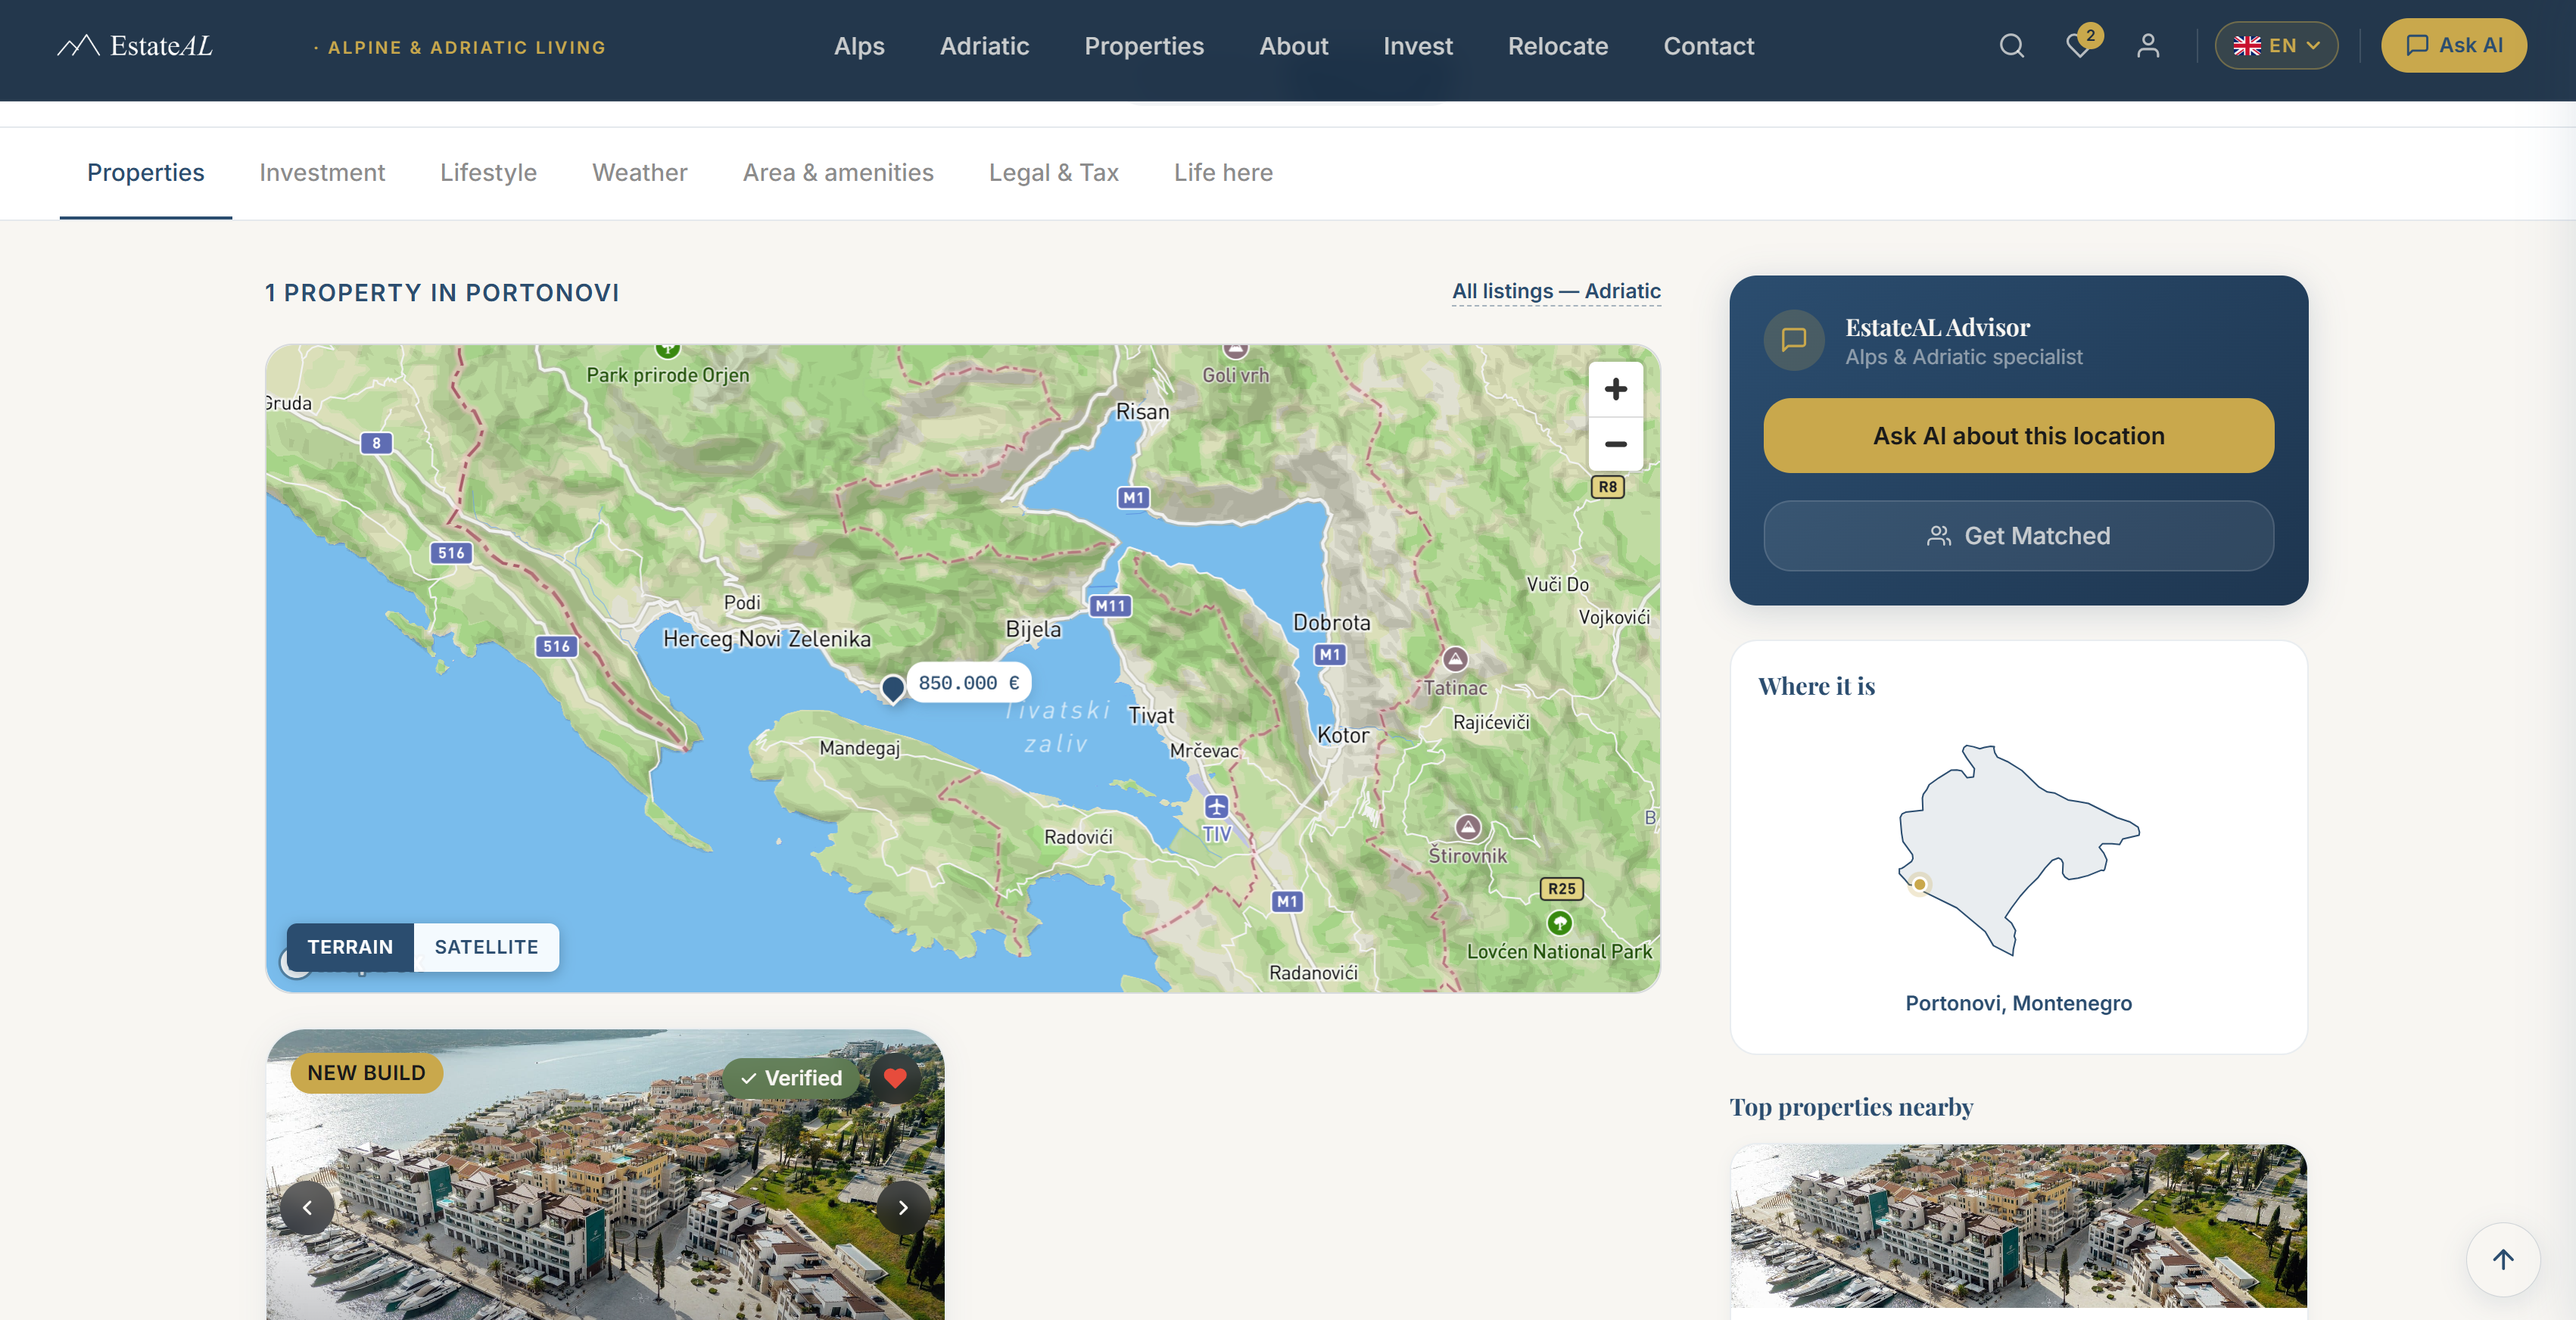Click the EstateAL Advisor chat icon
The height and width of the screenshot is (1320, 2576).
(1794, 340)
